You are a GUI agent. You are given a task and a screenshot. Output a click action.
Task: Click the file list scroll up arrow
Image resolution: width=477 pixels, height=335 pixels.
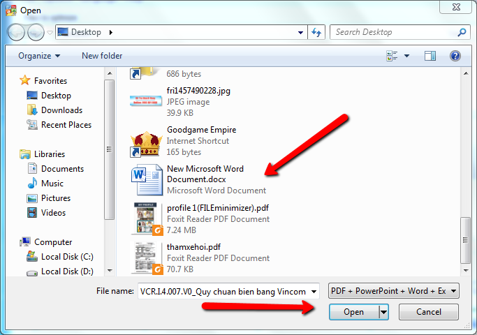(466, 73)
